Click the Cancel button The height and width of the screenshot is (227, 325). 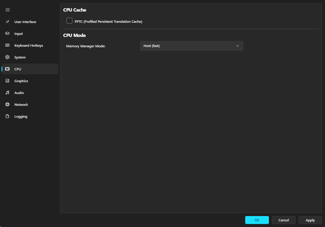(284, 220)
